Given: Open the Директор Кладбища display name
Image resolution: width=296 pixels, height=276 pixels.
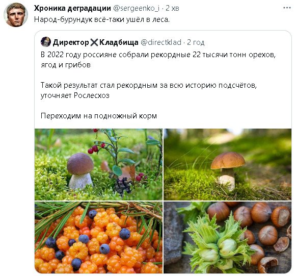Looking at the screenshot, I should click(x=95, y=42).
